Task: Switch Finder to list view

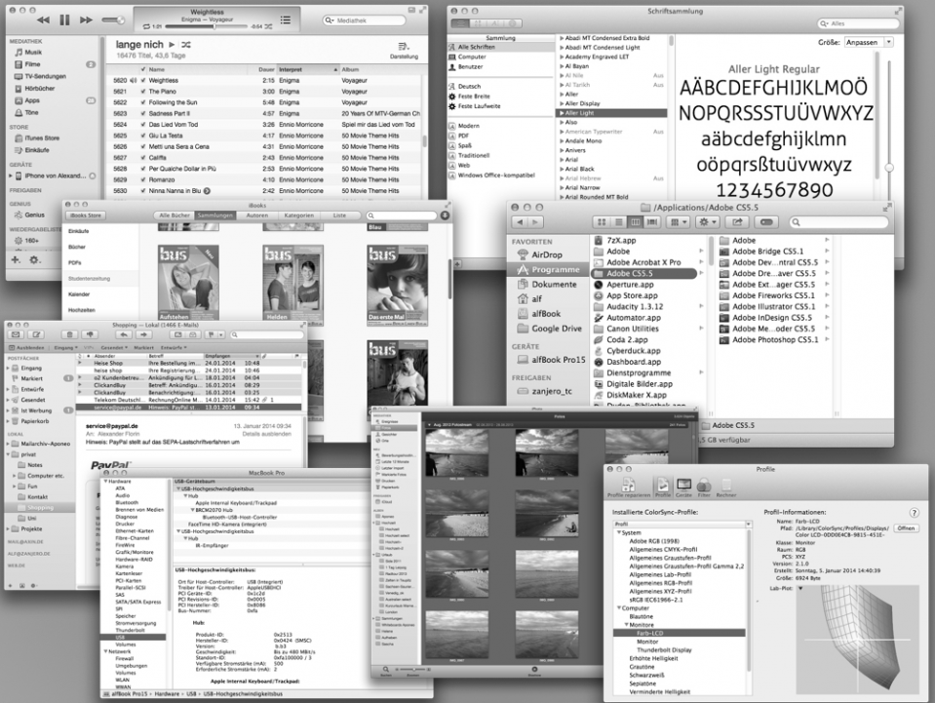Action: (x=619, y=222)
